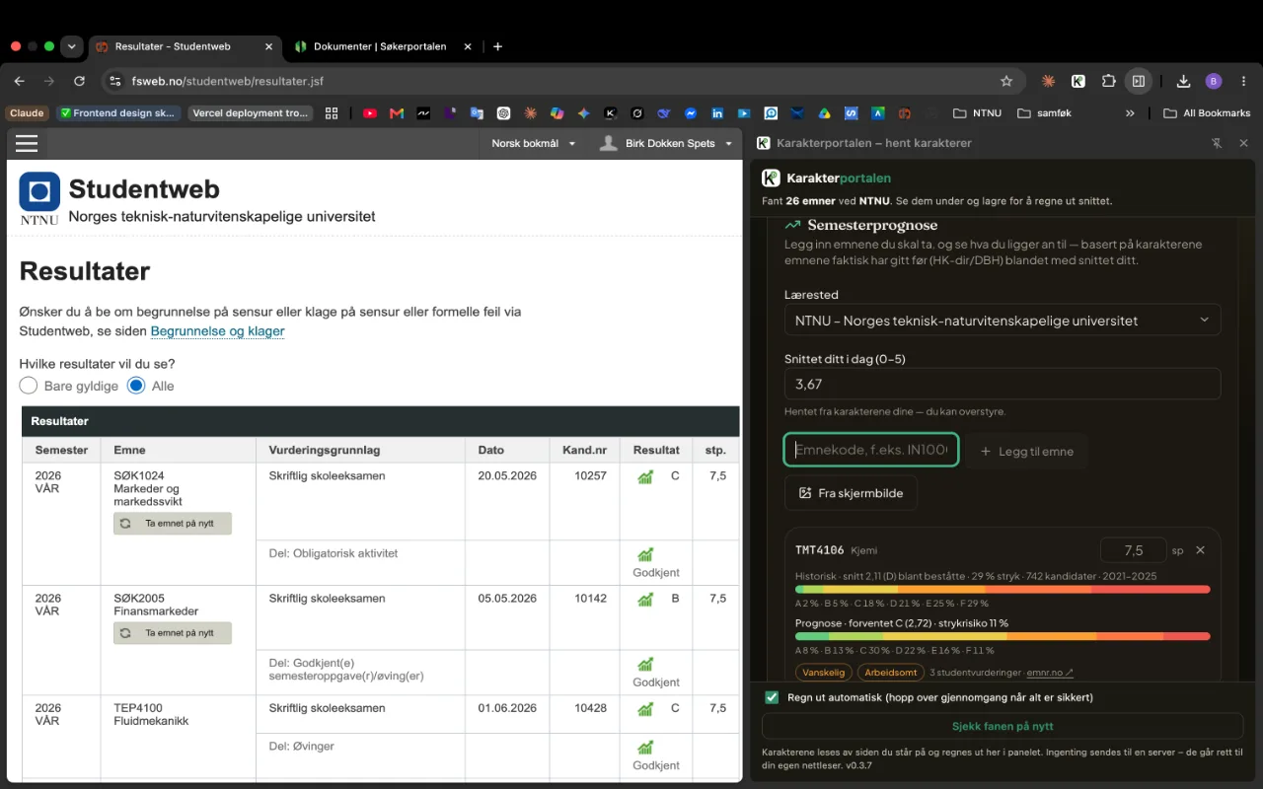The image size is (1263, 789).
Task: Click the Sjekk fanen på nytt button
Action: pyautogui.click(x=1003, y=726)
